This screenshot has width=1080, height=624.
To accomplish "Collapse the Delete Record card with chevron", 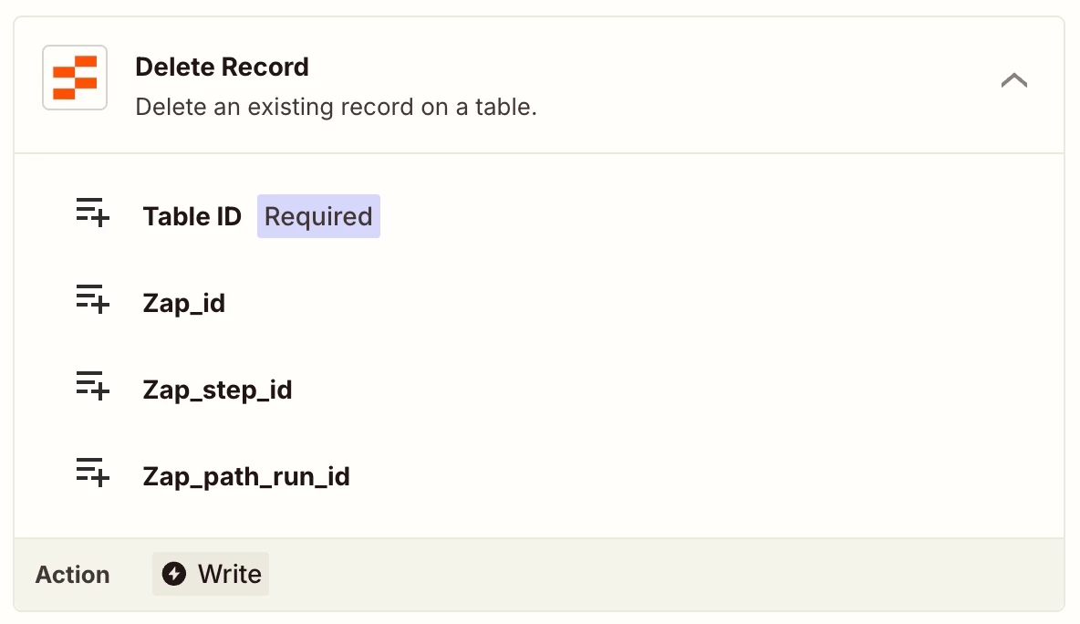I will [x=1014, y=80].
